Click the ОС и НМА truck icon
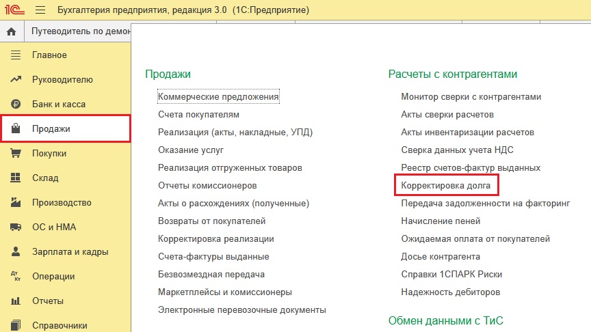Screen dimensions: 591x332 tap(16, 227)
